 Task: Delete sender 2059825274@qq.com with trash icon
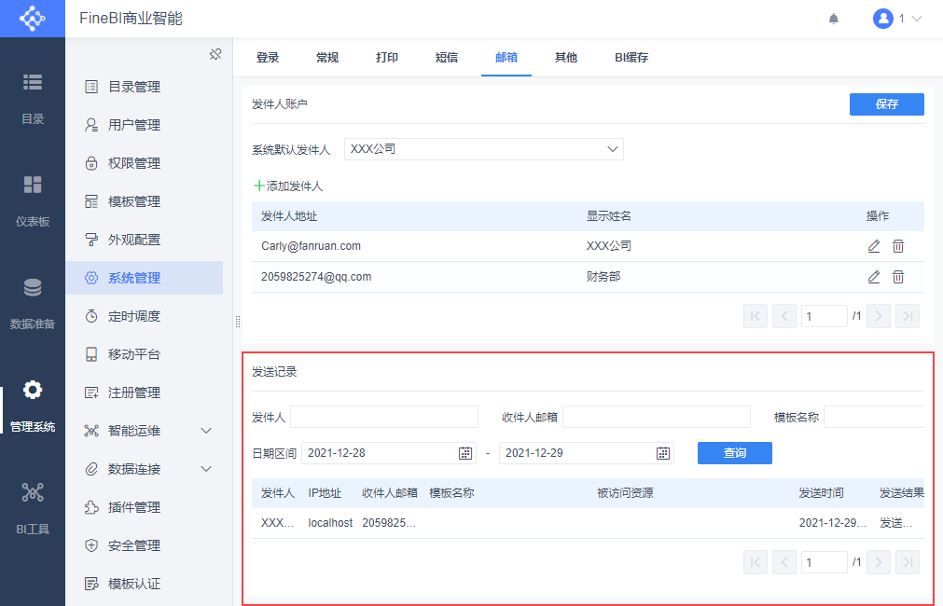(898, 277)
